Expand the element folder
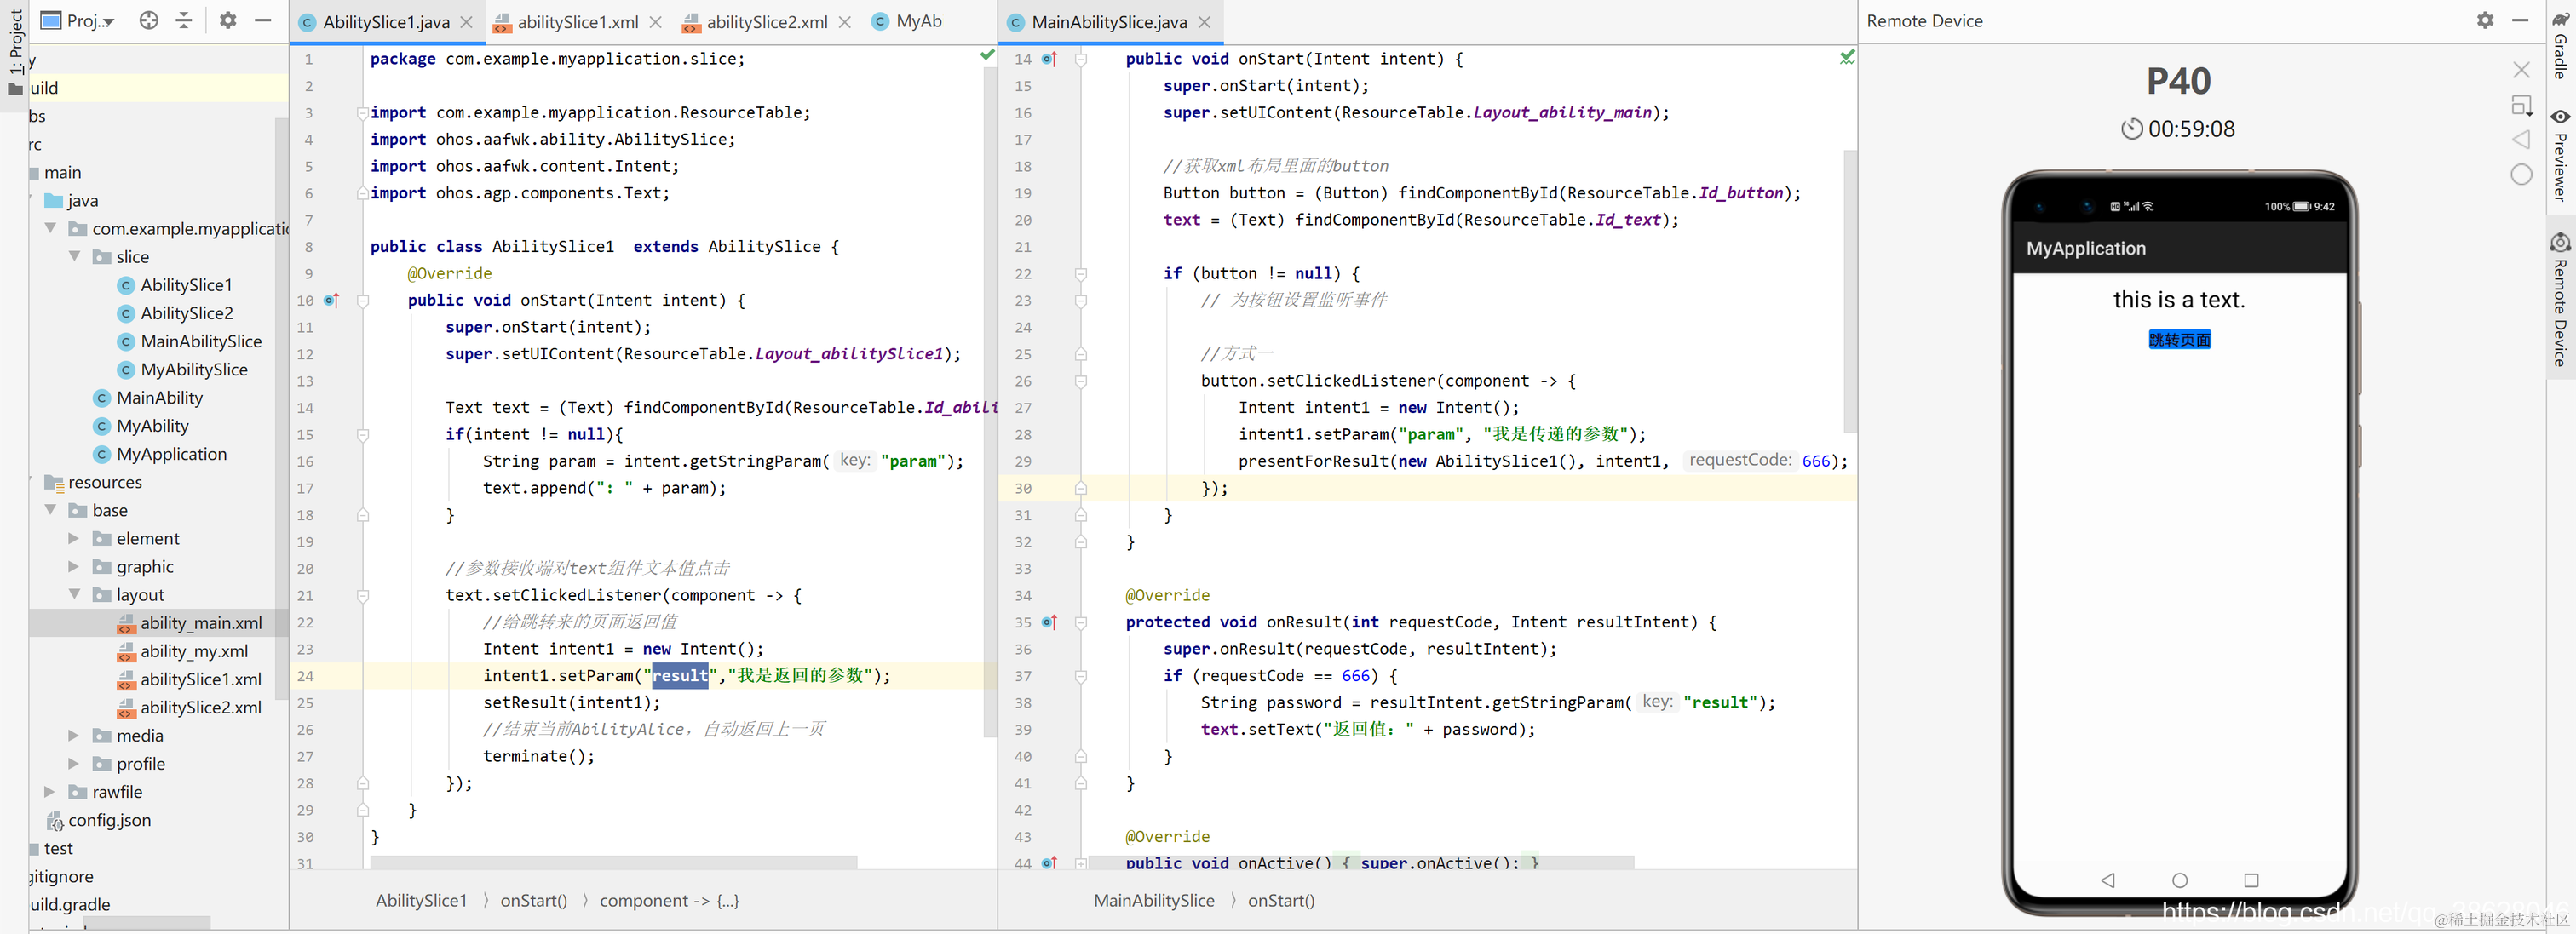The height and width of the screenshot is (934, 2576). pos(73,538)
